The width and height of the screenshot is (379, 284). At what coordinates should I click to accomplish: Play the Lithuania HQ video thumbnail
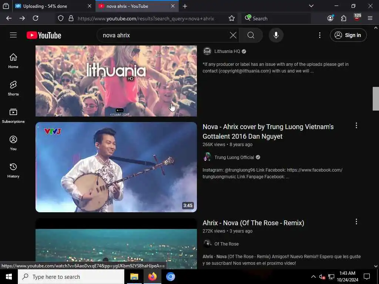pos(116,81)
